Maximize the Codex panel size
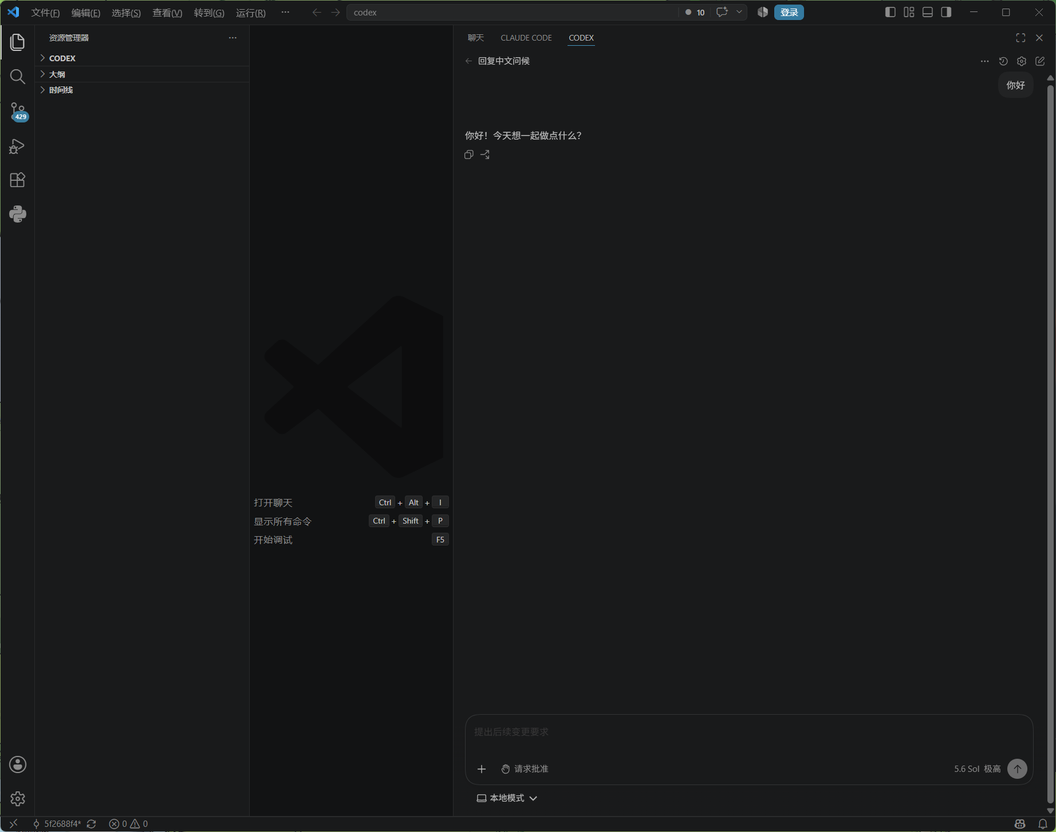This screenshot has height=832, width=1056. (x=1020, y=38)
